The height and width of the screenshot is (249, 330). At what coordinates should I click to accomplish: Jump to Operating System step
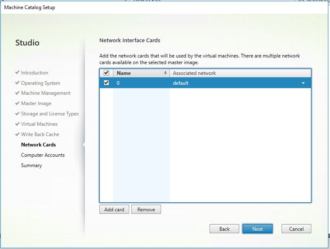point(41,83)
